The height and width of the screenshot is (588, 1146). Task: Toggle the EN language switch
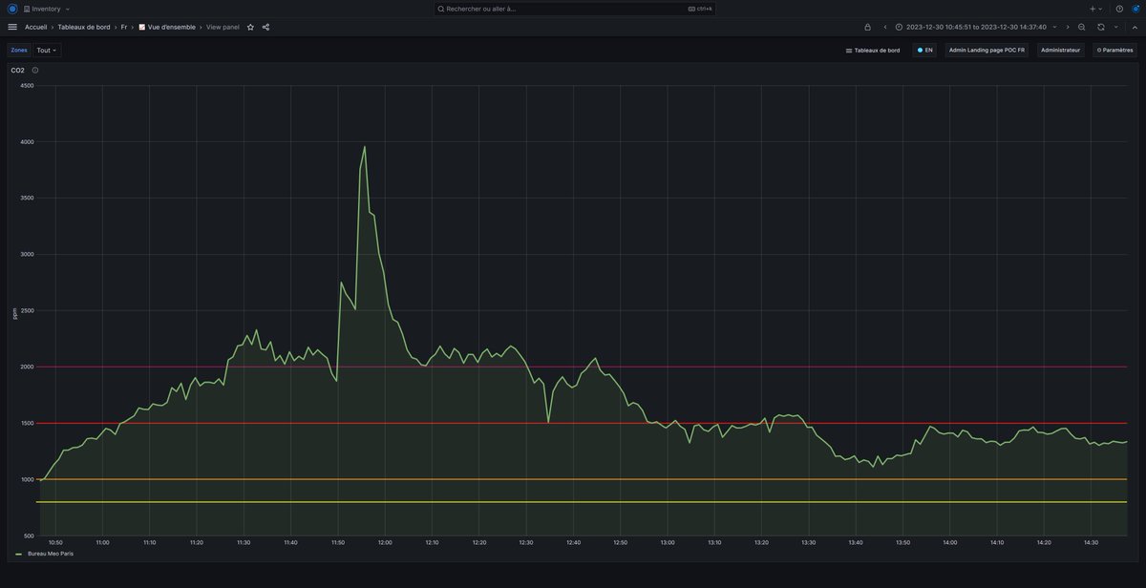(923, 50)
